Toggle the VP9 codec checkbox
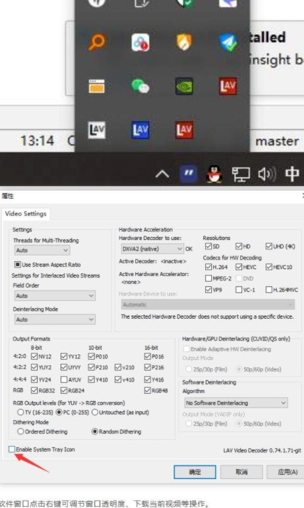 pyautogui.click(x=208, y=290)
